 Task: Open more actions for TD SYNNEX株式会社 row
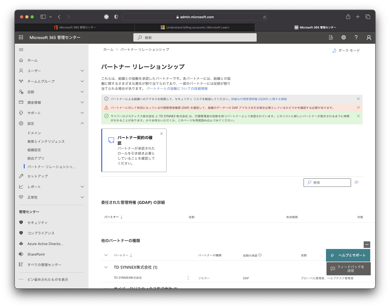tap(188, 278)
